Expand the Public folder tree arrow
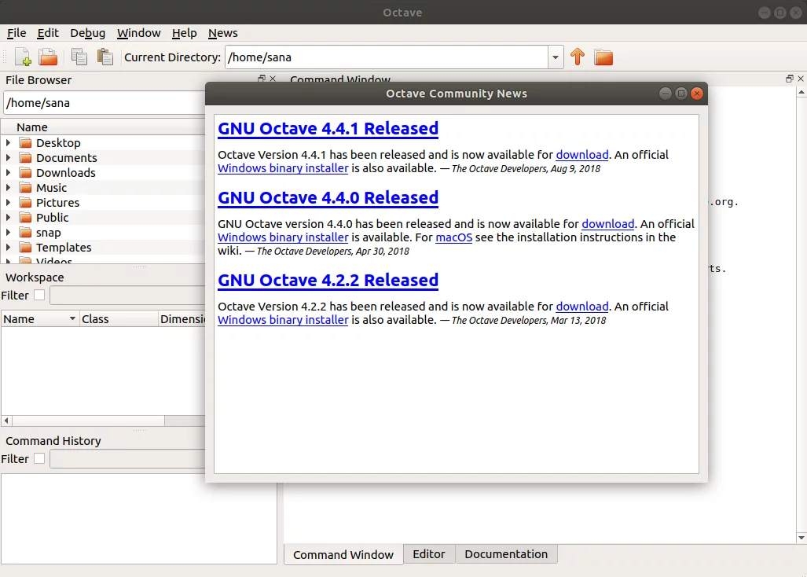 click(8, 217)
